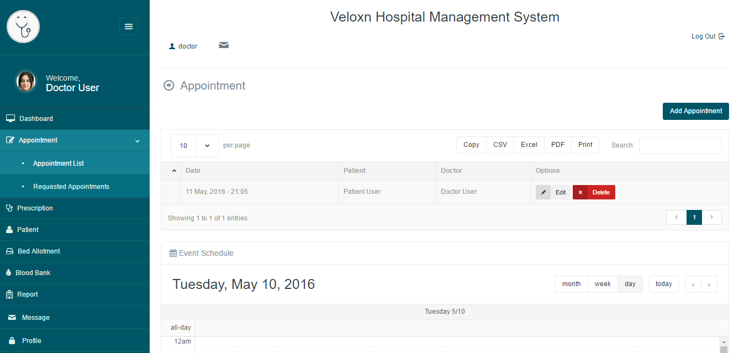Open Bed Allotment in sidebar
Screen dimensions: 739x353
[39, 251]
